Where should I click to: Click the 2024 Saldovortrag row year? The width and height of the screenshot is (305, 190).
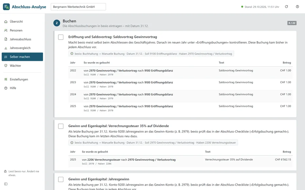click(x=73, y=94)
